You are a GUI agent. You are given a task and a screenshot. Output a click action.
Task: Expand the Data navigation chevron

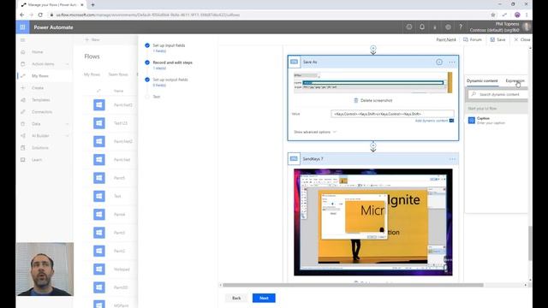pos(68,124)
